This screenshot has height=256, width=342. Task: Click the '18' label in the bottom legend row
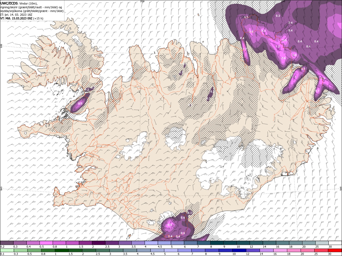tap(288, 254)
